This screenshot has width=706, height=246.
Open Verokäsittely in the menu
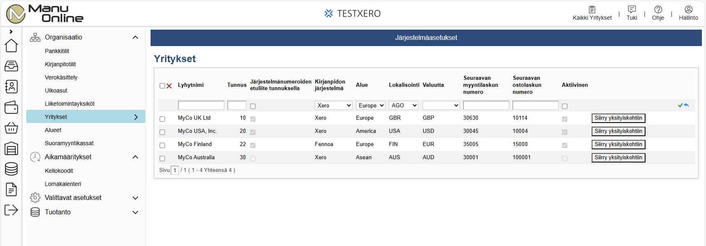[61, 77]
